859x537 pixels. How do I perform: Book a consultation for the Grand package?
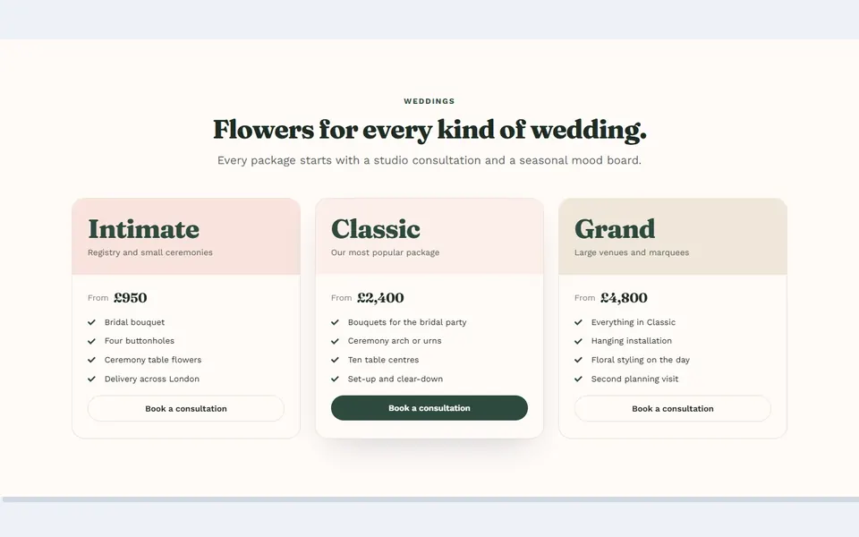[x=672, y=408]
